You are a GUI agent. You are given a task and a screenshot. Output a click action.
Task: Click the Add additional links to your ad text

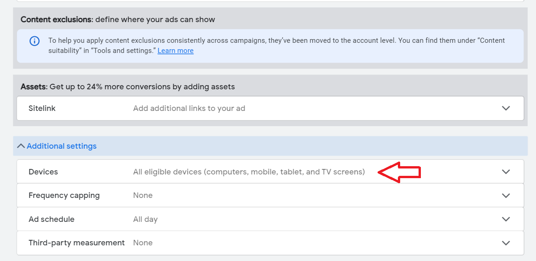pos(189,108)
